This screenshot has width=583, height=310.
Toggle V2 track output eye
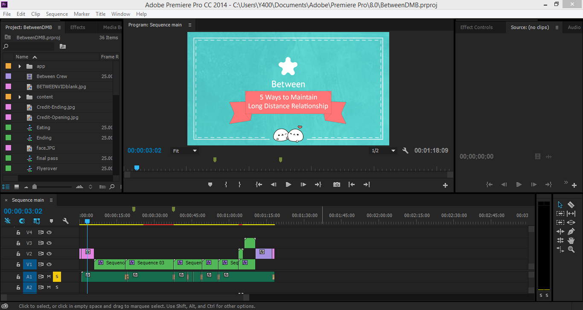pyautogui.click(x=49, y=254)
